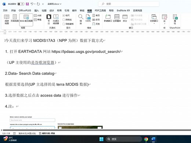
Task: Choose Page Width (页宽) zoom
Action: (96, 24)
